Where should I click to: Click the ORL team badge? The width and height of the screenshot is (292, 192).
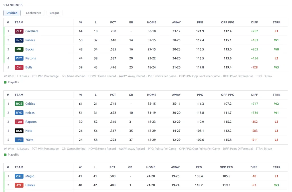point(19,176)
